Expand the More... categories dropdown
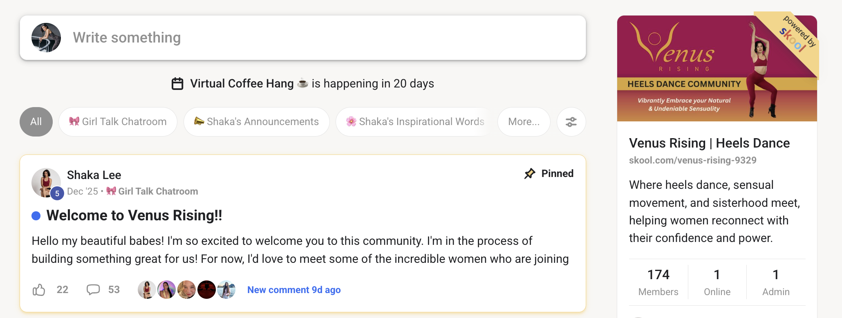This screenshot has width=842, height=318. (524, 122)
